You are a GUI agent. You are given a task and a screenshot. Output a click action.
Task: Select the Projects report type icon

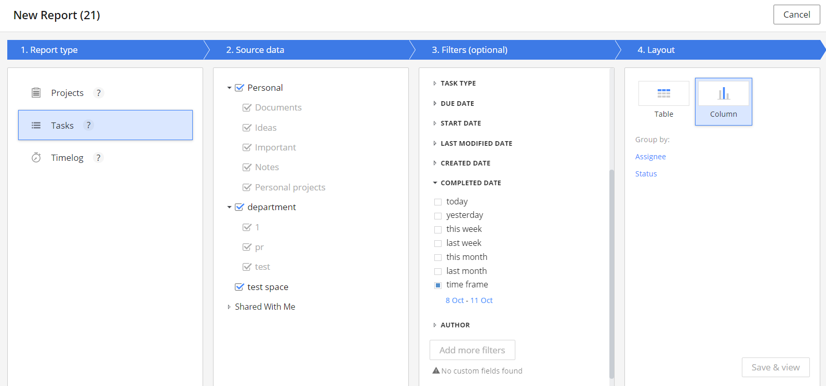pyautogui.click(x=36, y=93)
